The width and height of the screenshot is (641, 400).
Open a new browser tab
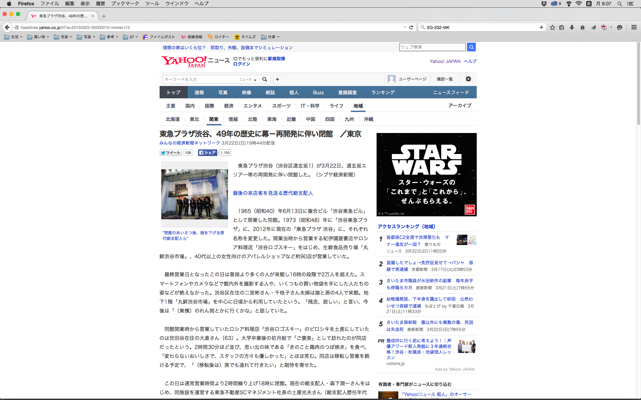[104, 16]
